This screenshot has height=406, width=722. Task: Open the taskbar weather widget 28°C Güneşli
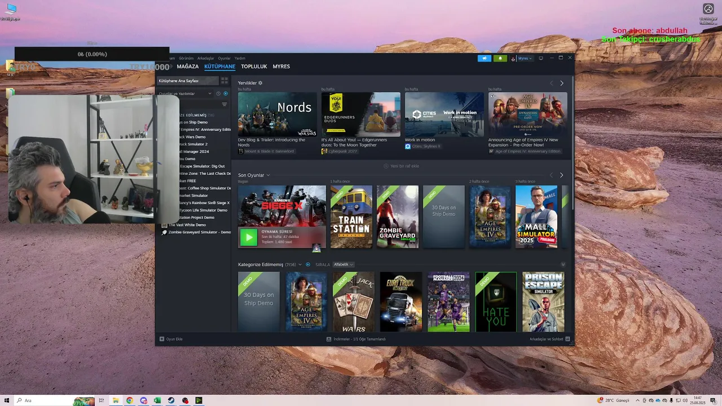point(613,400)
